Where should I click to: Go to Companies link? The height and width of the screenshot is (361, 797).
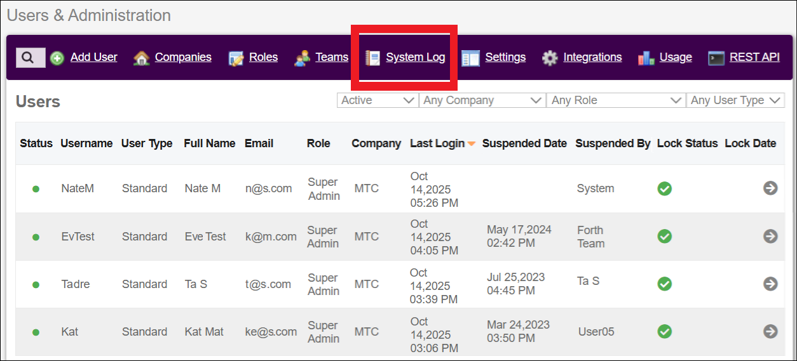(183, 57)
